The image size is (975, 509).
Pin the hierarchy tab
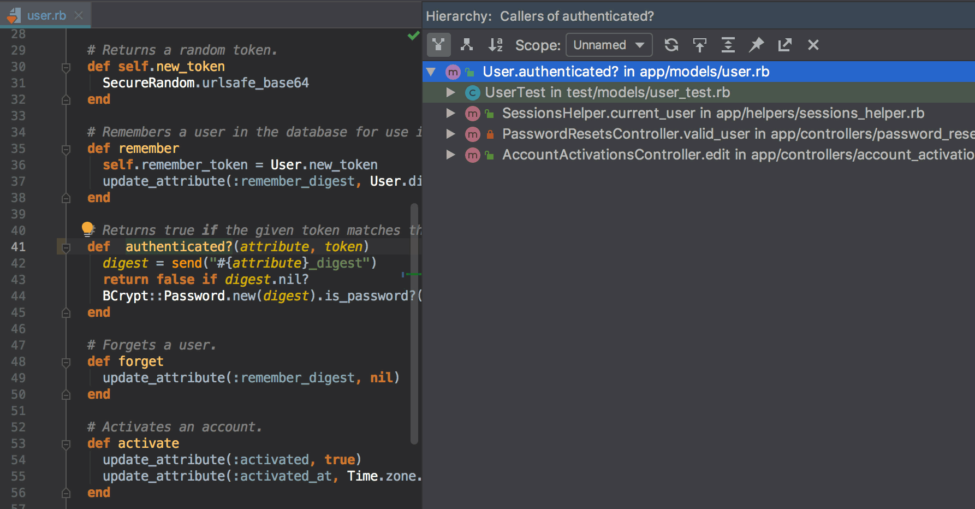756,45
